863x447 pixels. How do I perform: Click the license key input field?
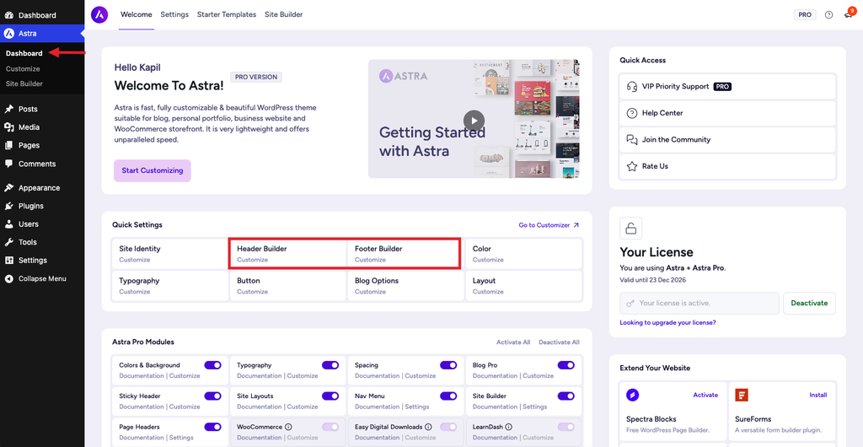[700, 304]
